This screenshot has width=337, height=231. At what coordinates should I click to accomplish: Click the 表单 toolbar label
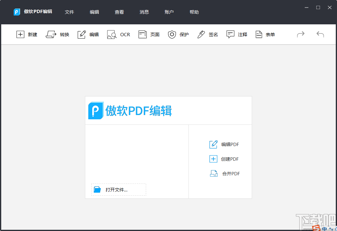[x=270, y=35]
